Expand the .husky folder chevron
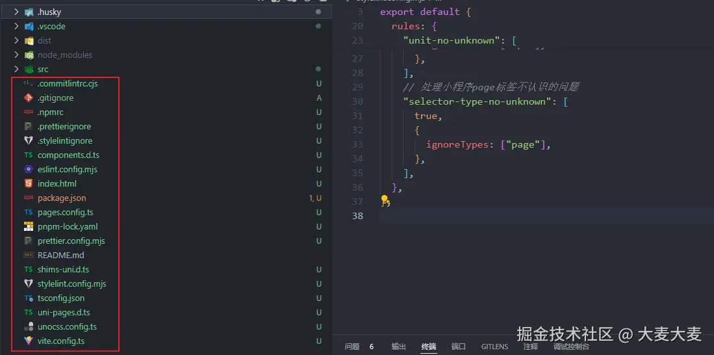 16,12
